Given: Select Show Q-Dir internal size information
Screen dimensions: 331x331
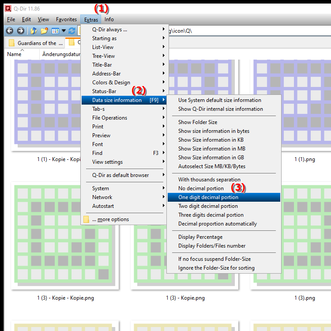Looking at the screenshot, I should (x=224, y=109).
